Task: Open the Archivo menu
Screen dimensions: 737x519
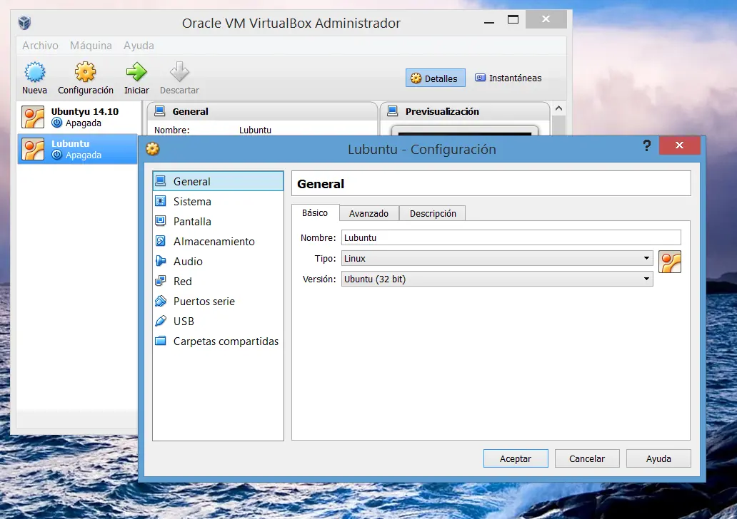Action: [40, 45]
